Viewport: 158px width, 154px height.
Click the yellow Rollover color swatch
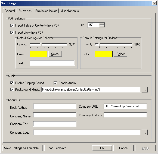point(38,54)
